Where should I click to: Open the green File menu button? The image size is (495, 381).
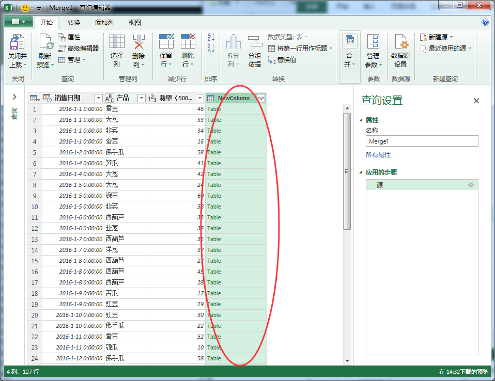coord(18,22)
